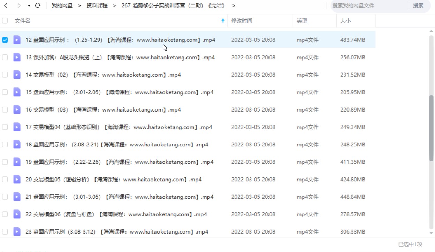
Task: Click video icon of 14 交易模型（02）
Action: click(17, 75)
